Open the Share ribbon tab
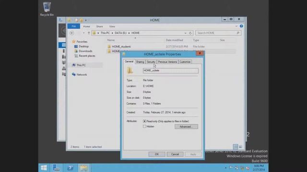 click(99, 26)
